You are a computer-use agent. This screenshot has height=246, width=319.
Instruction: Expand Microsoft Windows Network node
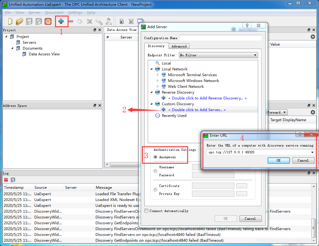click(x=158, y=81)
